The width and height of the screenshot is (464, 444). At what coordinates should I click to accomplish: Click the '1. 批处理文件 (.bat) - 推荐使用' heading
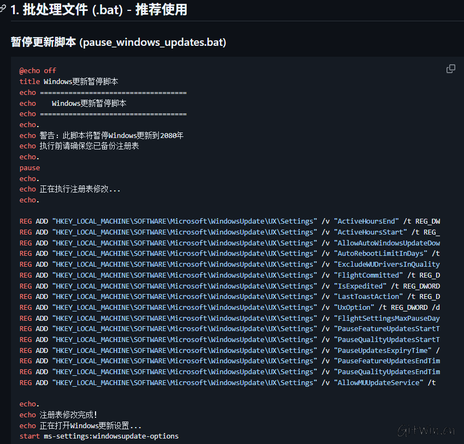[x=98, y=9]
